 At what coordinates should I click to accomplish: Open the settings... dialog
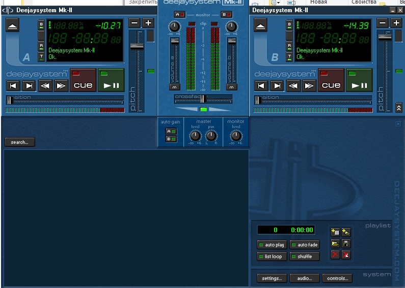click(272, 278)
